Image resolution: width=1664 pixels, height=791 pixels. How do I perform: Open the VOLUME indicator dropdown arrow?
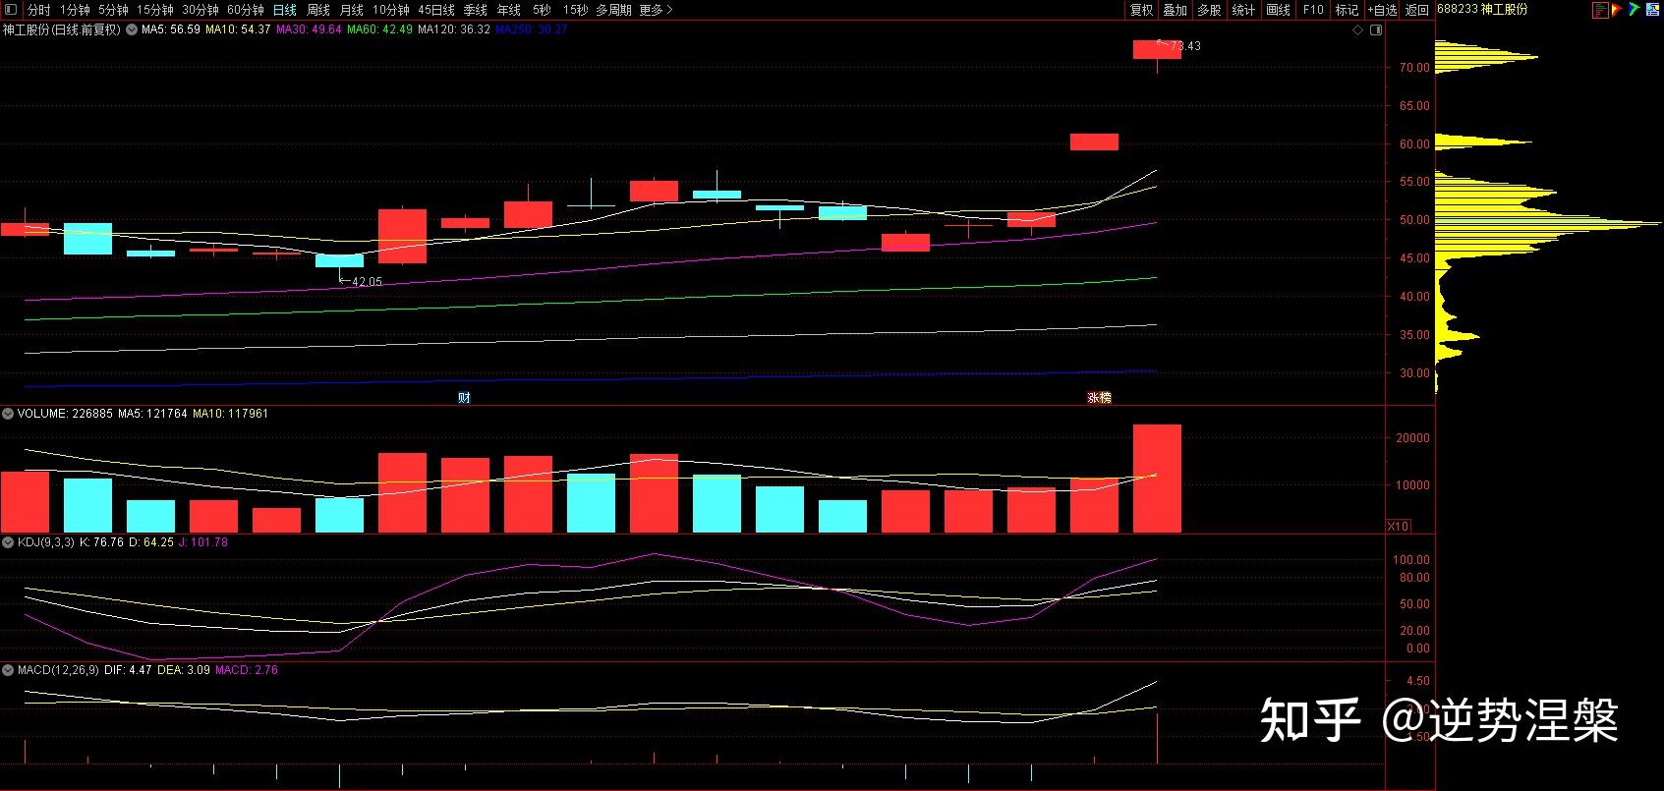point(8,414)
